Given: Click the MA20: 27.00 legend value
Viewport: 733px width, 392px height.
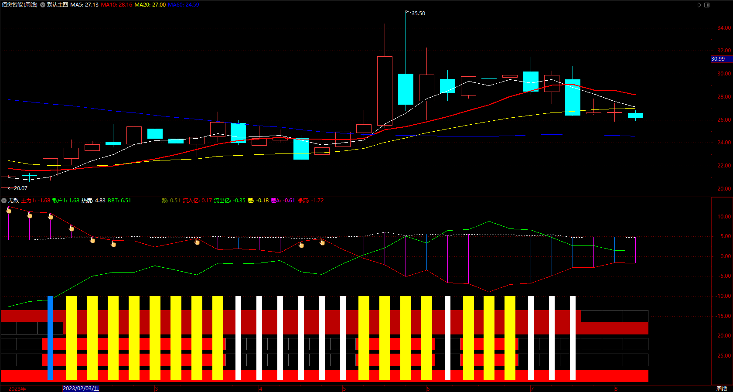Looking at the screenshot, I should coord(150,5).
